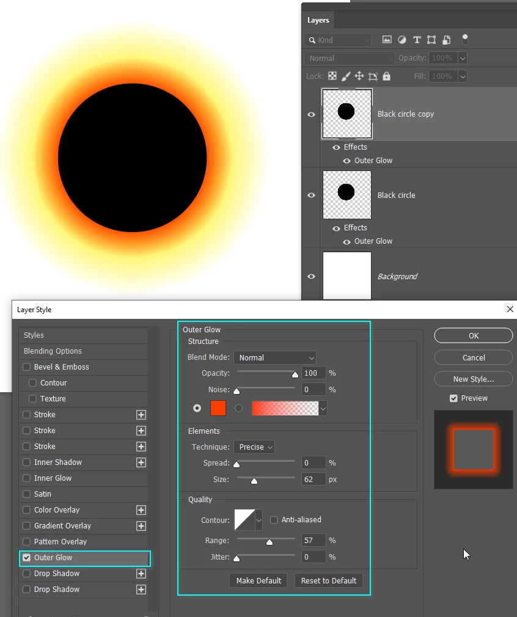Enable the Satin checkbox
The image size is (517, 617).
point(26,494)
